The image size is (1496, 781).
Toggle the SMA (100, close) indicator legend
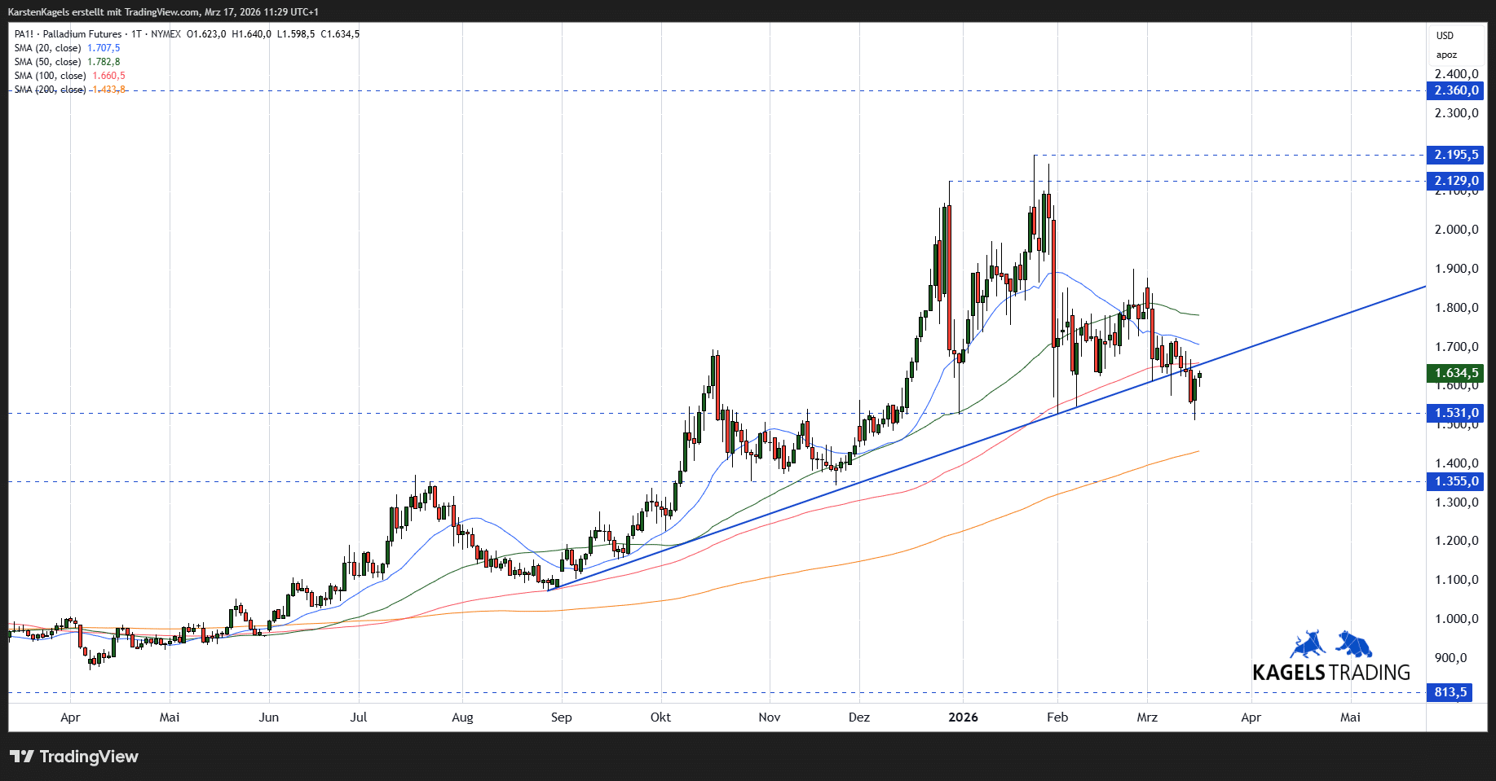[x=51, y=76]
